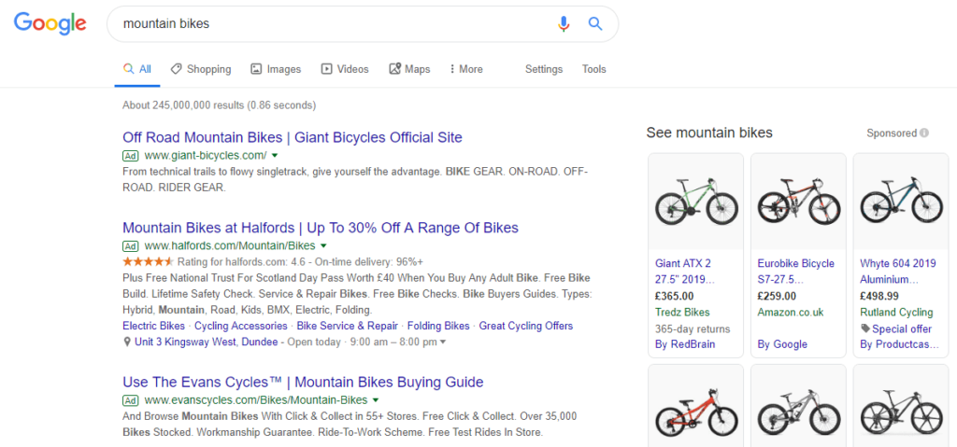Open Settings menu
The image size is (957, 447).
[x=544, y=69]
